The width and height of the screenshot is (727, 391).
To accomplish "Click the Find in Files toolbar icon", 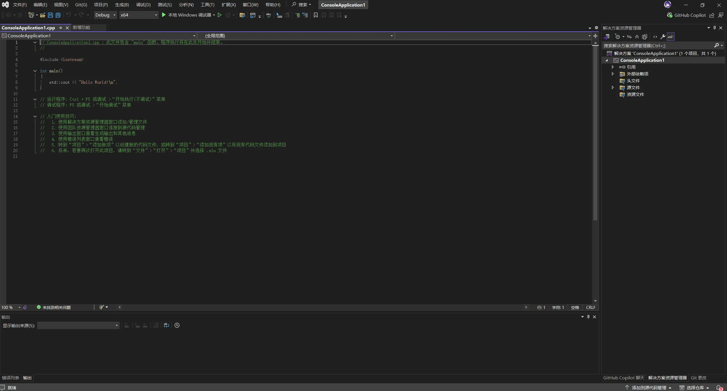I will click(x=242, y=15).
